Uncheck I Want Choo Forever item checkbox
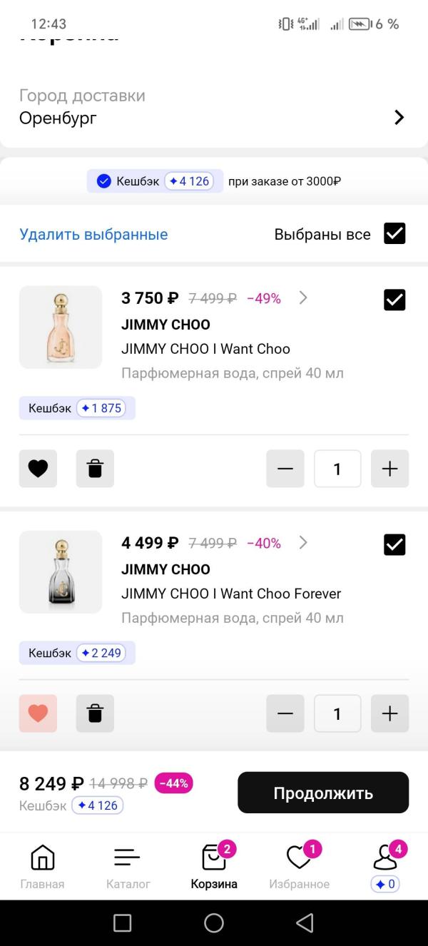The height and width of the screenshot is (946, 428). [x=394, y=544]
